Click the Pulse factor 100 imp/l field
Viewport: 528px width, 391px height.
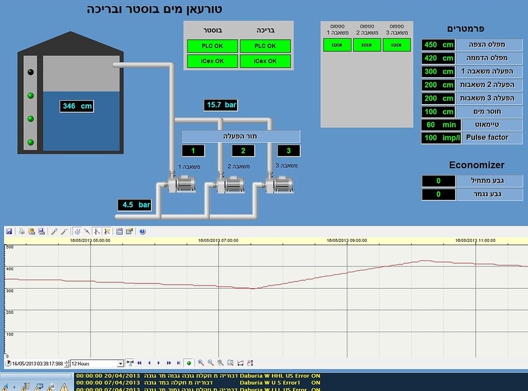442,138
